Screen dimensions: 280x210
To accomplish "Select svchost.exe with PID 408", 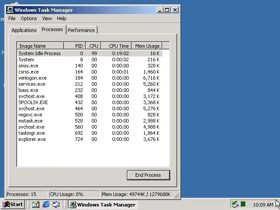I will coord(90,96).
